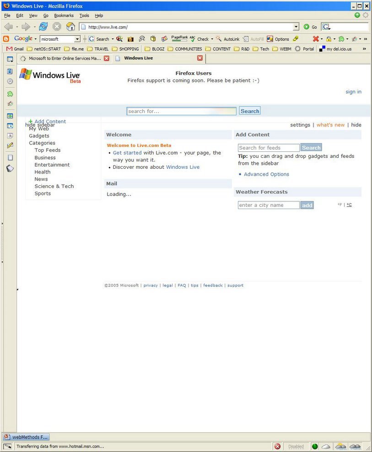The width and height of the screenshot is (372, 452).
Task: Select the Science & Tech category
Action: (54, 186)
